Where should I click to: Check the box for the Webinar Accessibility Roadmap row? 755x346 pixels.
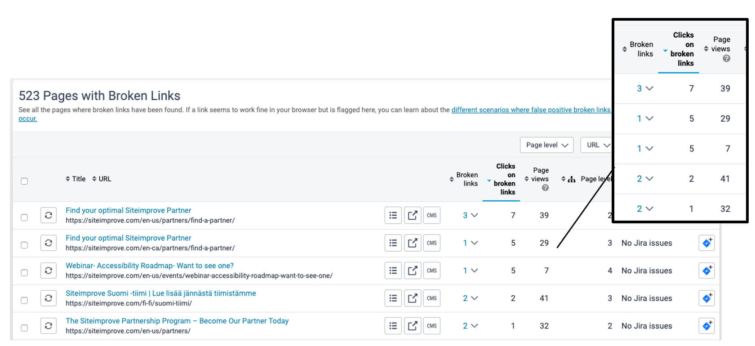(x=24, y=273)
